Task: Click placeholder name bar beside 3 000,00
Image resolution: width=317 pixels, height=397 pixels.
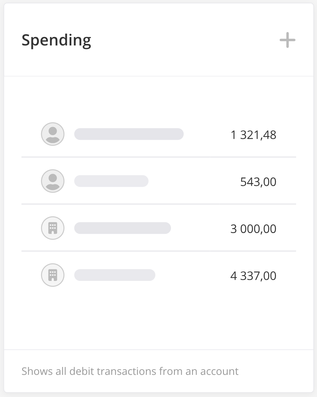Action: 123,228
